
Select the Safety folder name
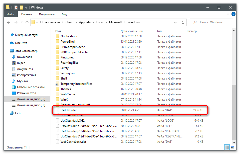64,68
